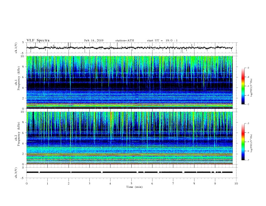The width and height of the screenshot is (266, 206).
Task: Click the lower colorbar's log(PSD) label
Action: click(x=251, y=143)
